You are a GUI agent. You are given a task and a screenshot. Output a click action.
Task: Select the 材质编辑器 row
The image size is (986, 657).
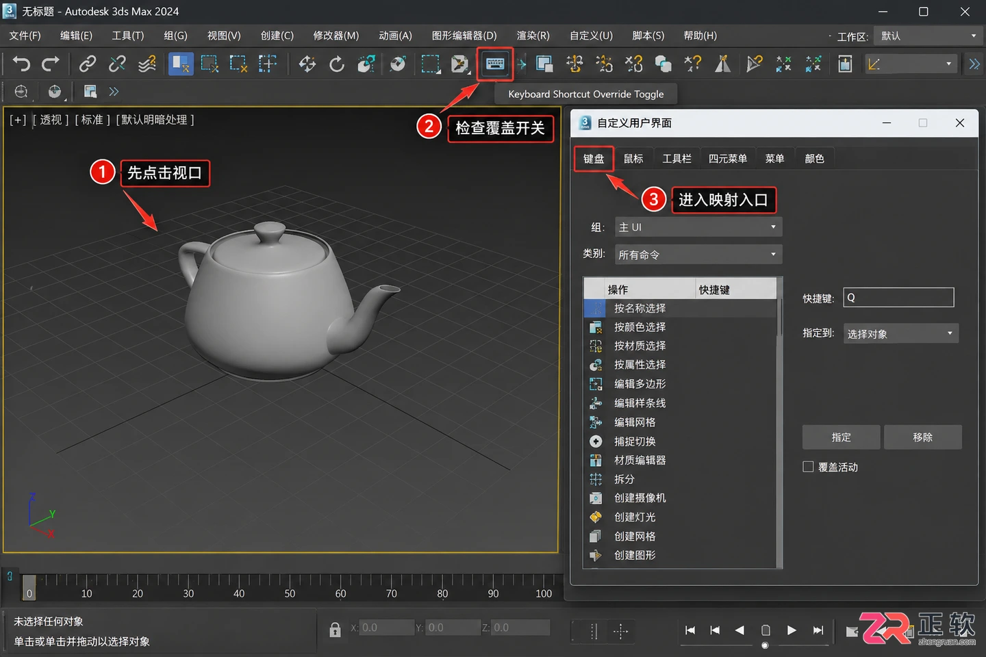(680, 461)
